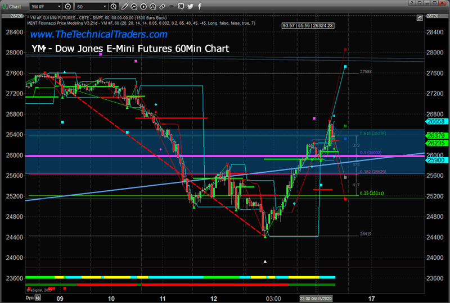Click the Chart window title icon

point(5,6)
